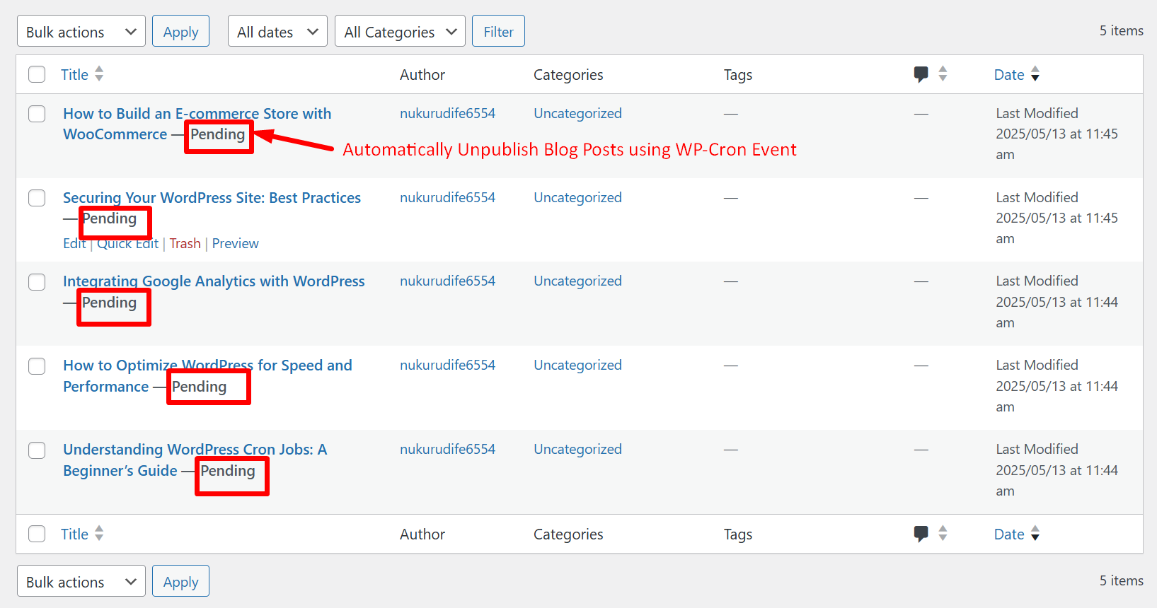1157x608 pixels.
Task: Click author nukurudife6554 in WooCommerce row
Action: click(447, 113)
